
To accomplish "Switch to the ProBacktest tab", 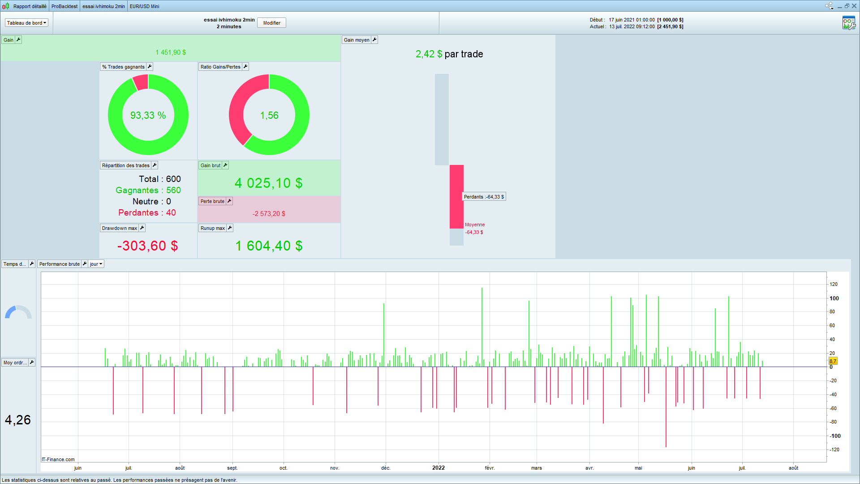I will (x=64, y=6).
